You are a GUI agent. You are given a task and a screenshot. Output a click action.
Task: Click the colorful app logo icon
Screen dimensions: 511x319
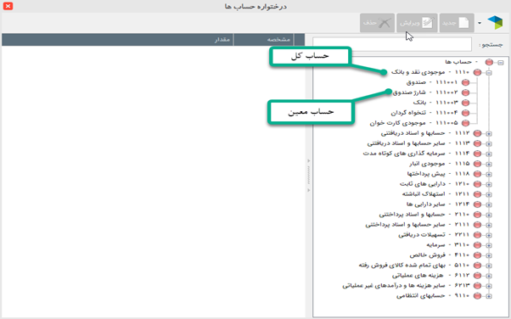[x=495, y=23]
